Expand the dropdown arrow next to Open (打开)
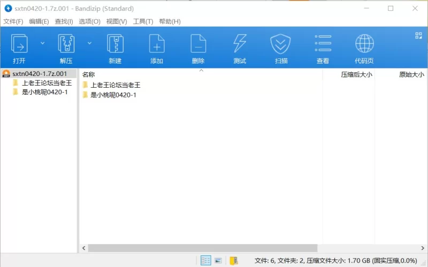 tap(43, 43)
